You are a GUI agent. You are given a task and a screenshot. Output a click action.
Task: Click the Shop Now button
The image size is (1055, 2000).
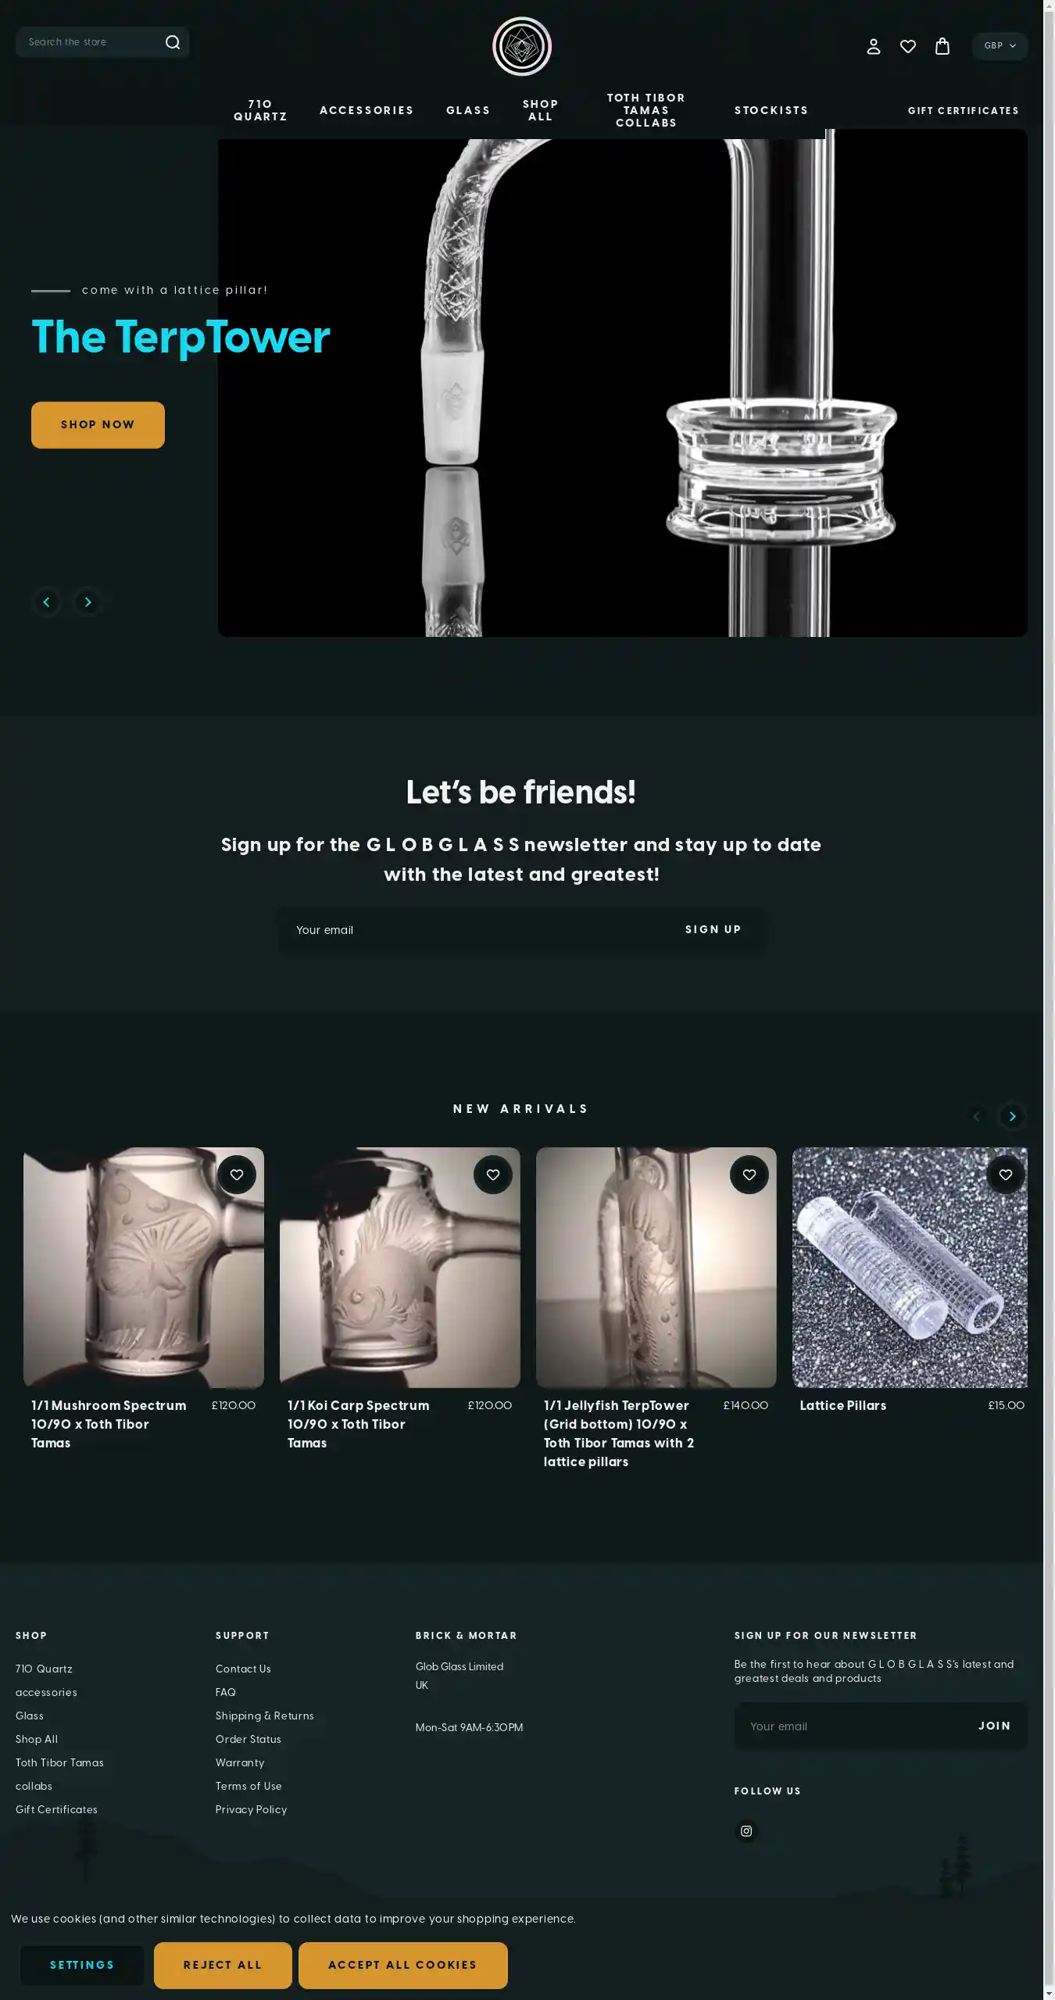coord(98,425)
